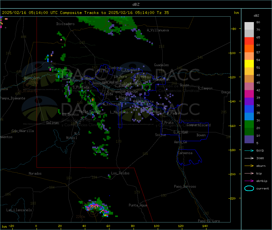Click the 'Valle_Grande' map label
This screenshot has height=230, width=272.
(x=90, y=112)
